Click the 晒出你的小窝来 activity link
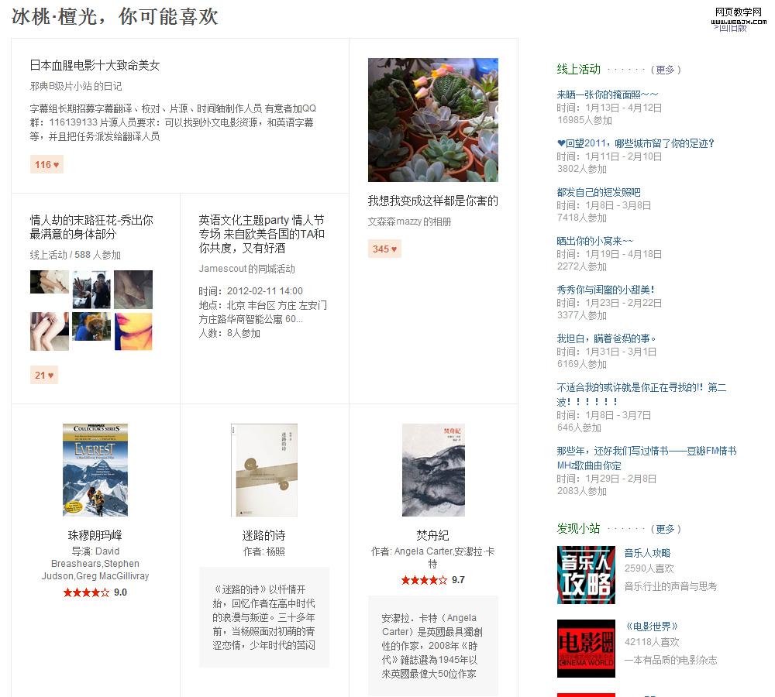The height and width of the screenshot is (697, 775). click(x=594, y=241)
